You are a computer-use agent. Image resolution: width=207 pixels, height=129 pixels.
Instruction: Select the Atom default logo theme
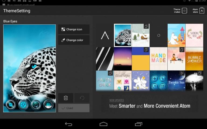105,35
